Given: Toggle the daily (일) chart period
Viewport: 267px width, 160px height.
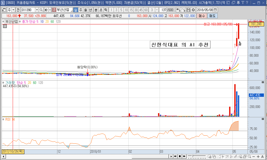Looking at the screenshot, I should pos(76,10).
